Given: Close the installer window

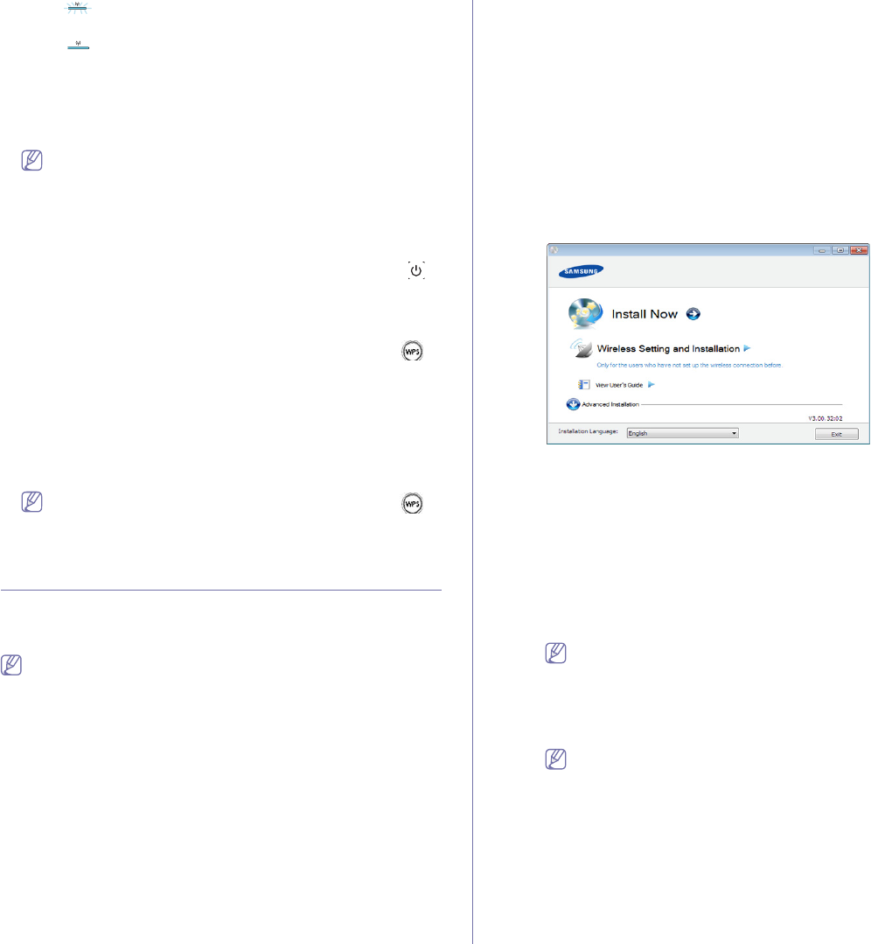Looking at the screenshot, I should [x=859, y=250].
